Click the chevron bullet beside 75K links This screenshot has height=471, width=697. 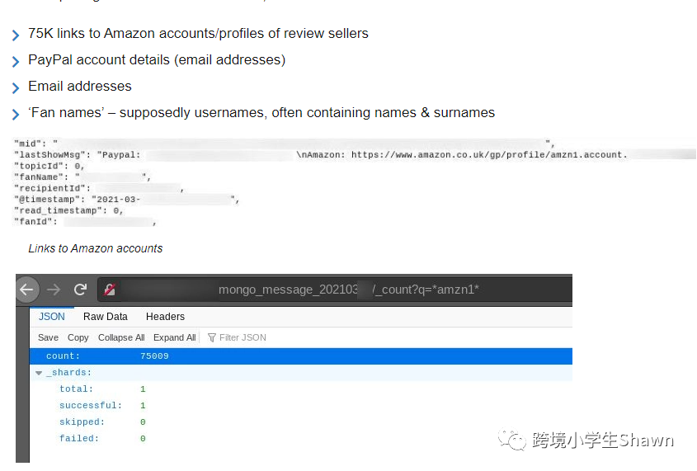coord(16,35)
